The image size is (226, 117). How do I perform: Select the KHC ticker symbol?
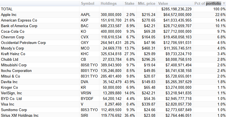[85, 54]
